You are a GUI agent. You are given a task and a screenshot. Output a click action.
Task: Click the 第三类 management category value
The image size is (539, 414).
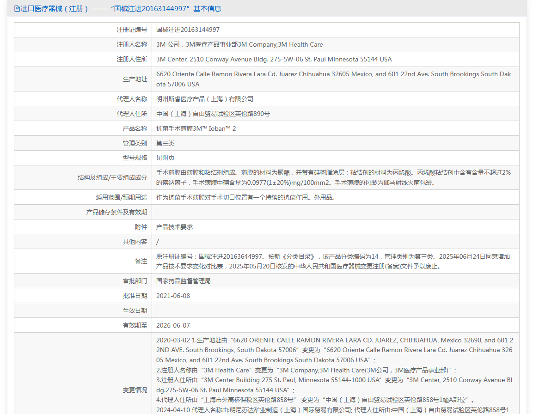coord(165,143)
